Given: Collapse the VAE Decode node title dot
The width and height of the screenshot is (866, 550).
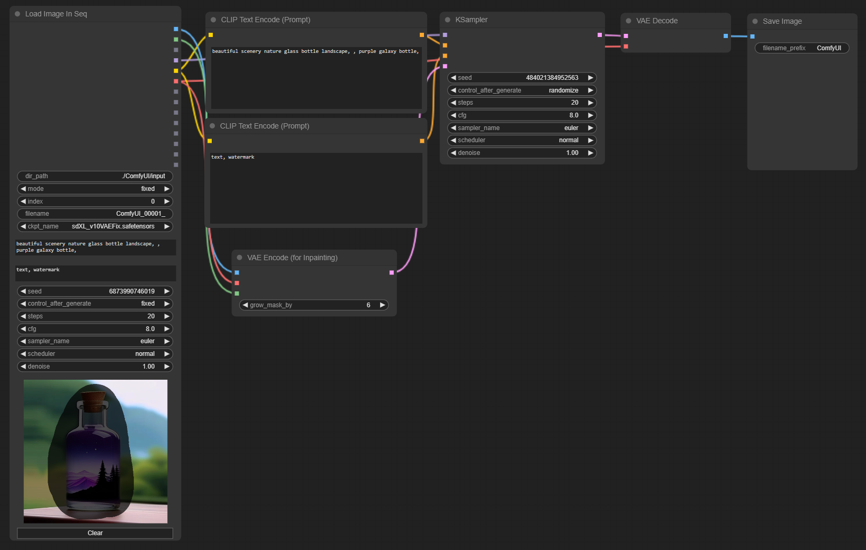Looking at the screenshot, I should 628,21.
